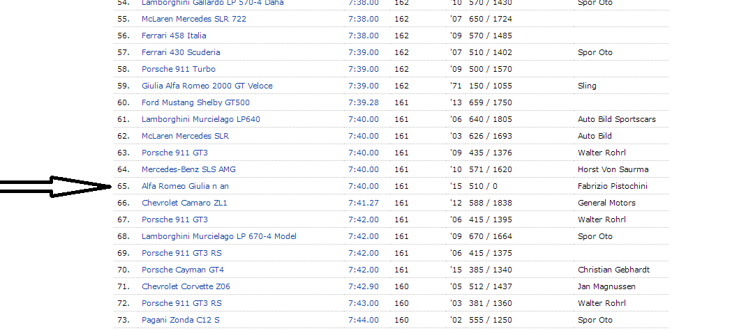Screen dimensions: 732x331
Task: Click the "Horst Von Saurma" text
Action: pos(613,170)
